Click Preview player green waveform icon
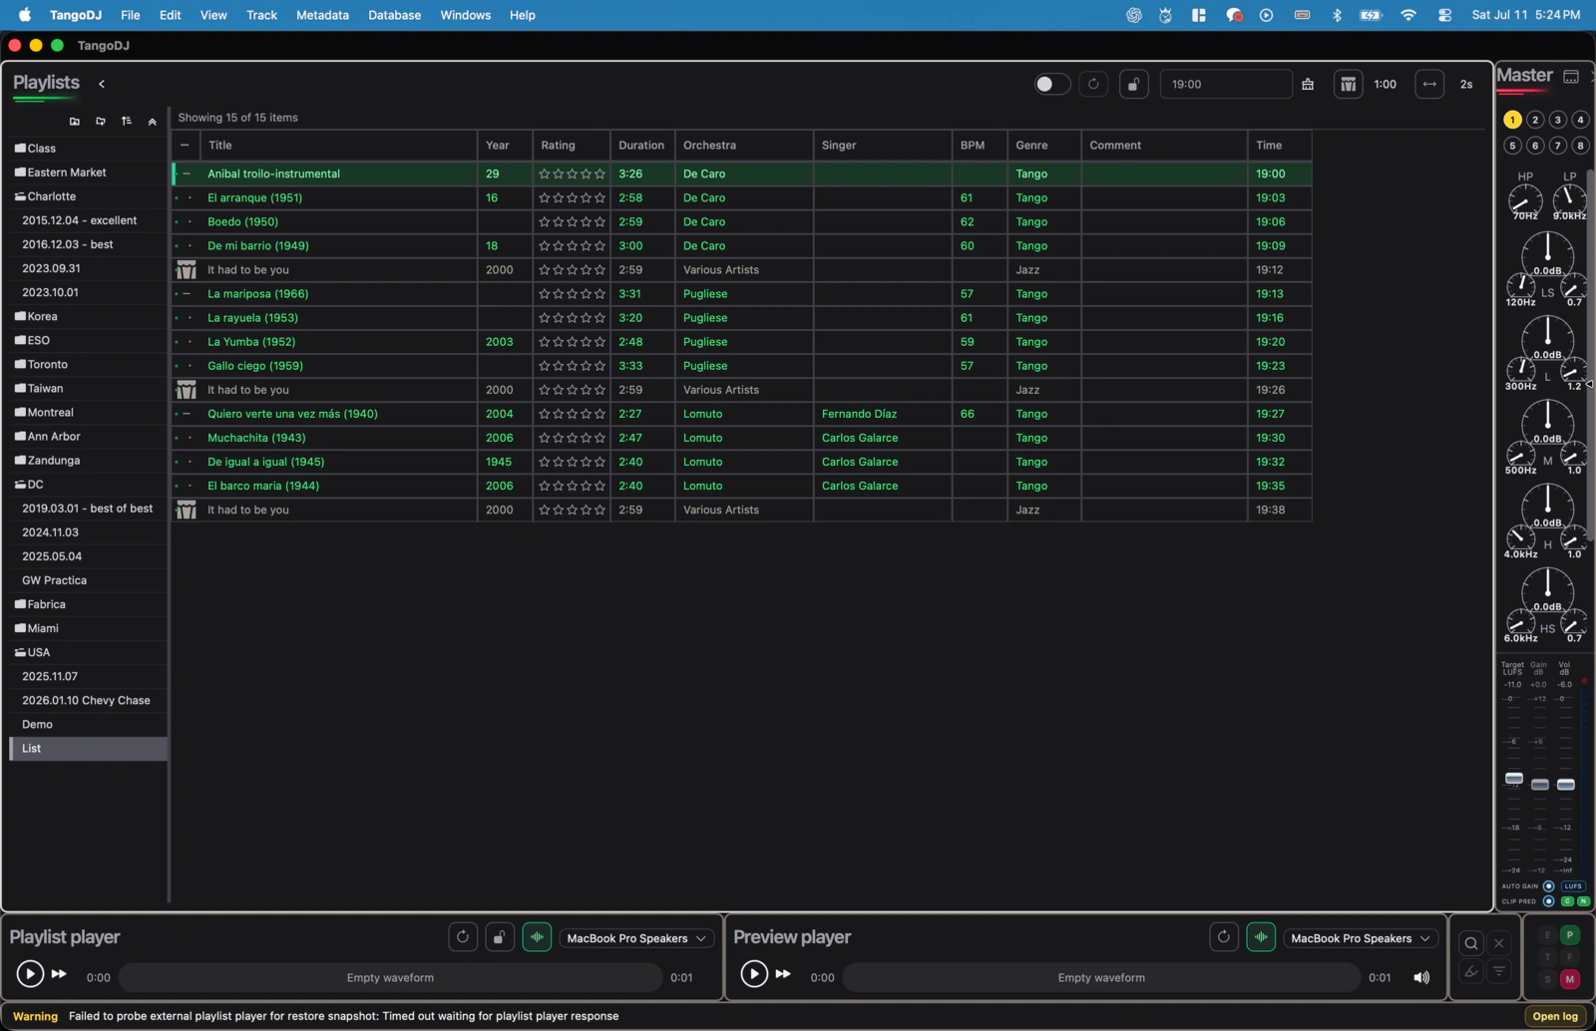The image size is (1596, 1031). tap(1261, 937)
